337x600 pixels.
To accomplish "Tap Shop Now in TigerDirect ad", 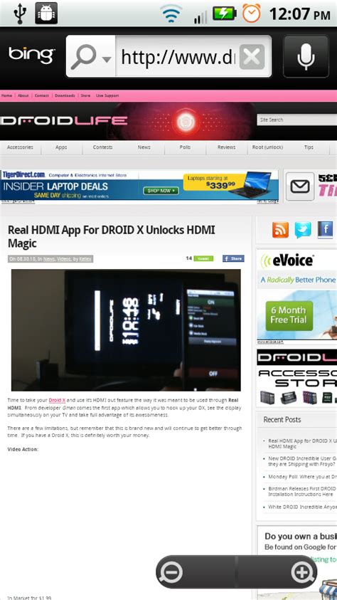I will click(x=161, y=190).
